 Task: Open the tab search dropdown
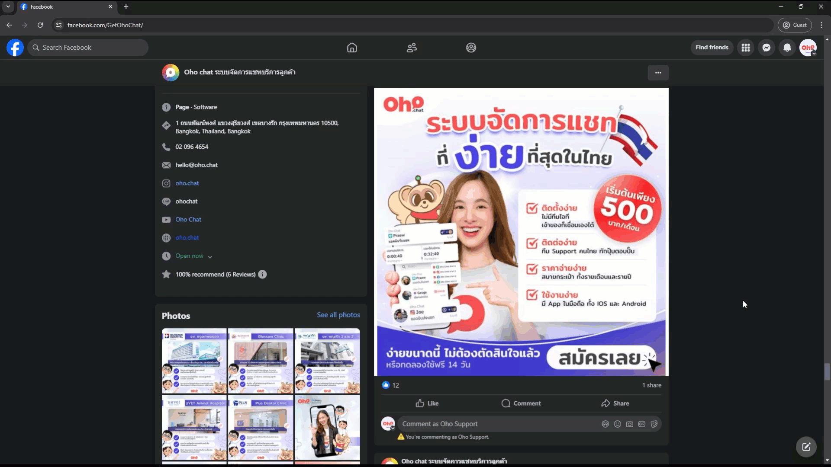8,6
